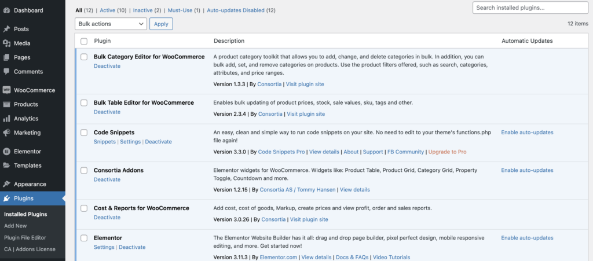Screen dimensions: 593x261
Task: Open CA | Addons License submenu item
Action: [30, 249]
